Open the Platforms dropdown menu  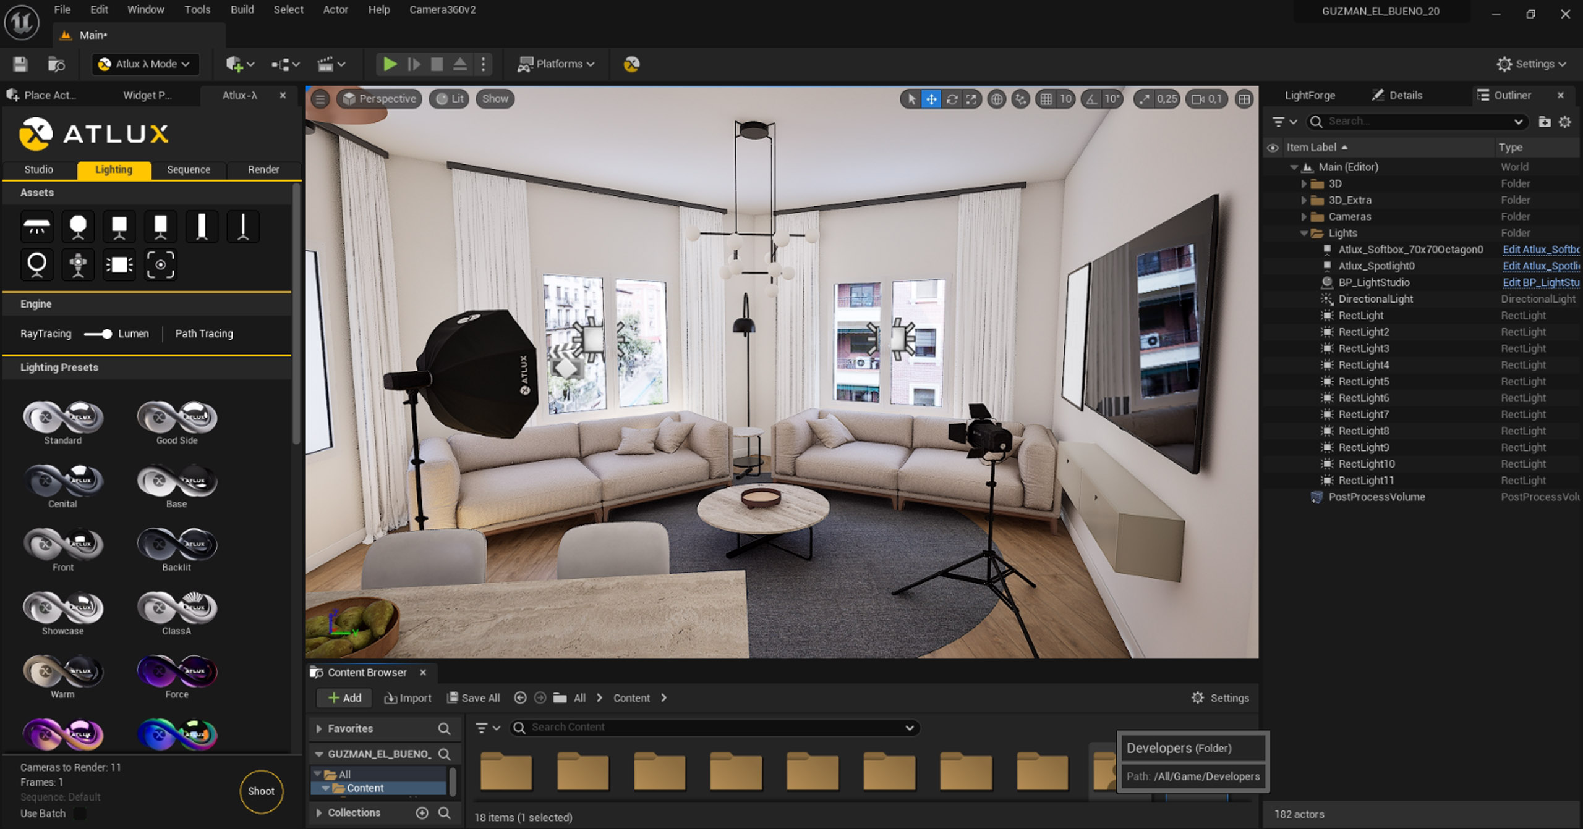tap(555, 64)
